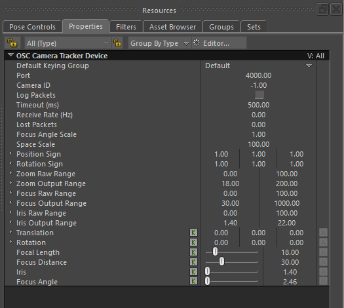This screenshot has width=344, height=308.
Task: Expand the Rotation property
Action: (x=10, y=242)
